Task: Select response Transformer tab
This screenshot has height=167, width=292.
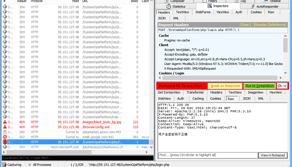Action: tap(195, 92)
